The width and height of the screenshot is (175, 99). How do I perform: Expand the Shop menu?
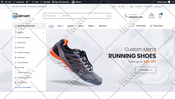[x=60, y=26]
